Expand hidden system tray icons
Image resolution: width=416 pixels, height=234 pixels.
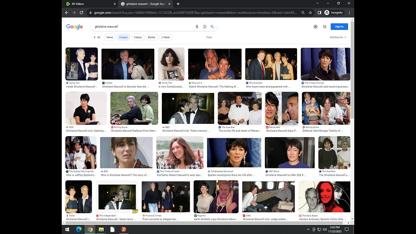pyautogui.click(x=308, y=229)
